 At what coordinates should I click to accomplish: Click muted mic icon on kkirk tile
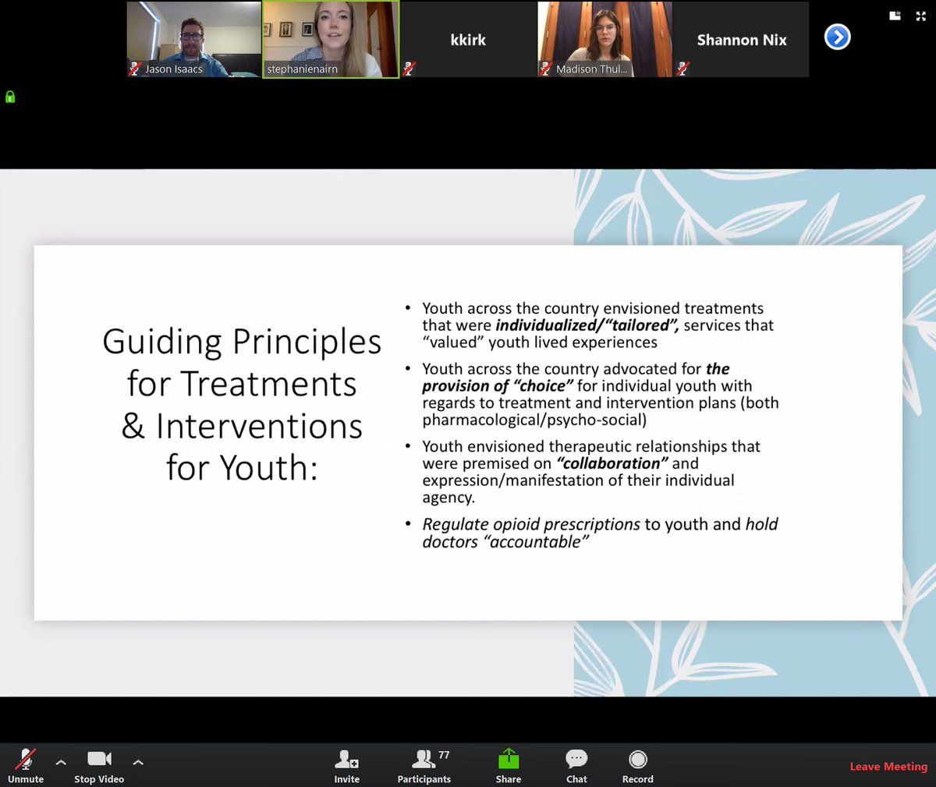pyautogui.click(x=409, y=69)
